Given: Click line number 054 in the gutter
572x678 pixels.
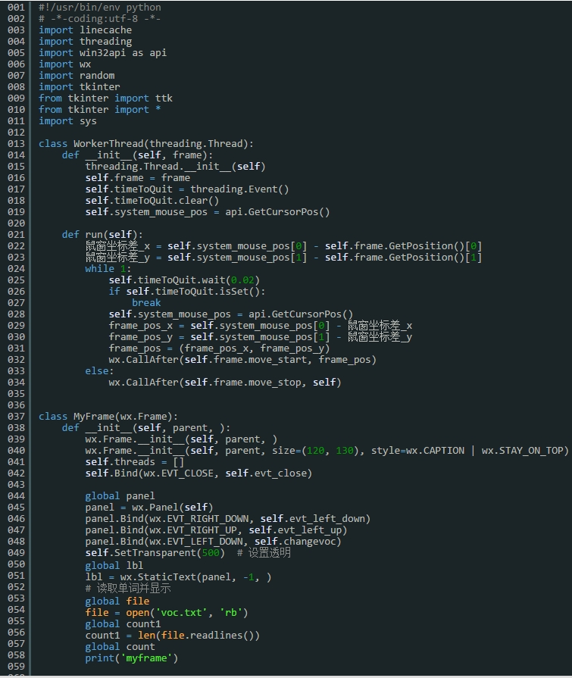Looking at the screenshot, I should pos(16,610).
